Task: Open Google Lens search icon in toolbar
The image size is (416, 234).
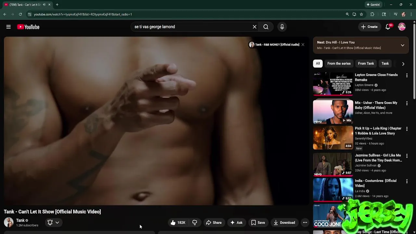Action: [384, 14]
